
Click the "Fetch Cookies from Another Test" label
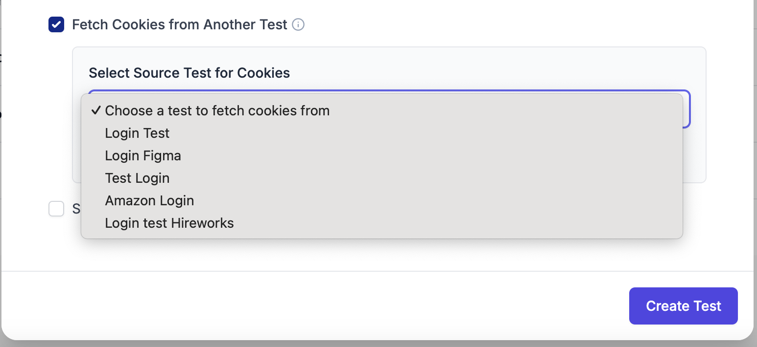(x=179, y=24)
